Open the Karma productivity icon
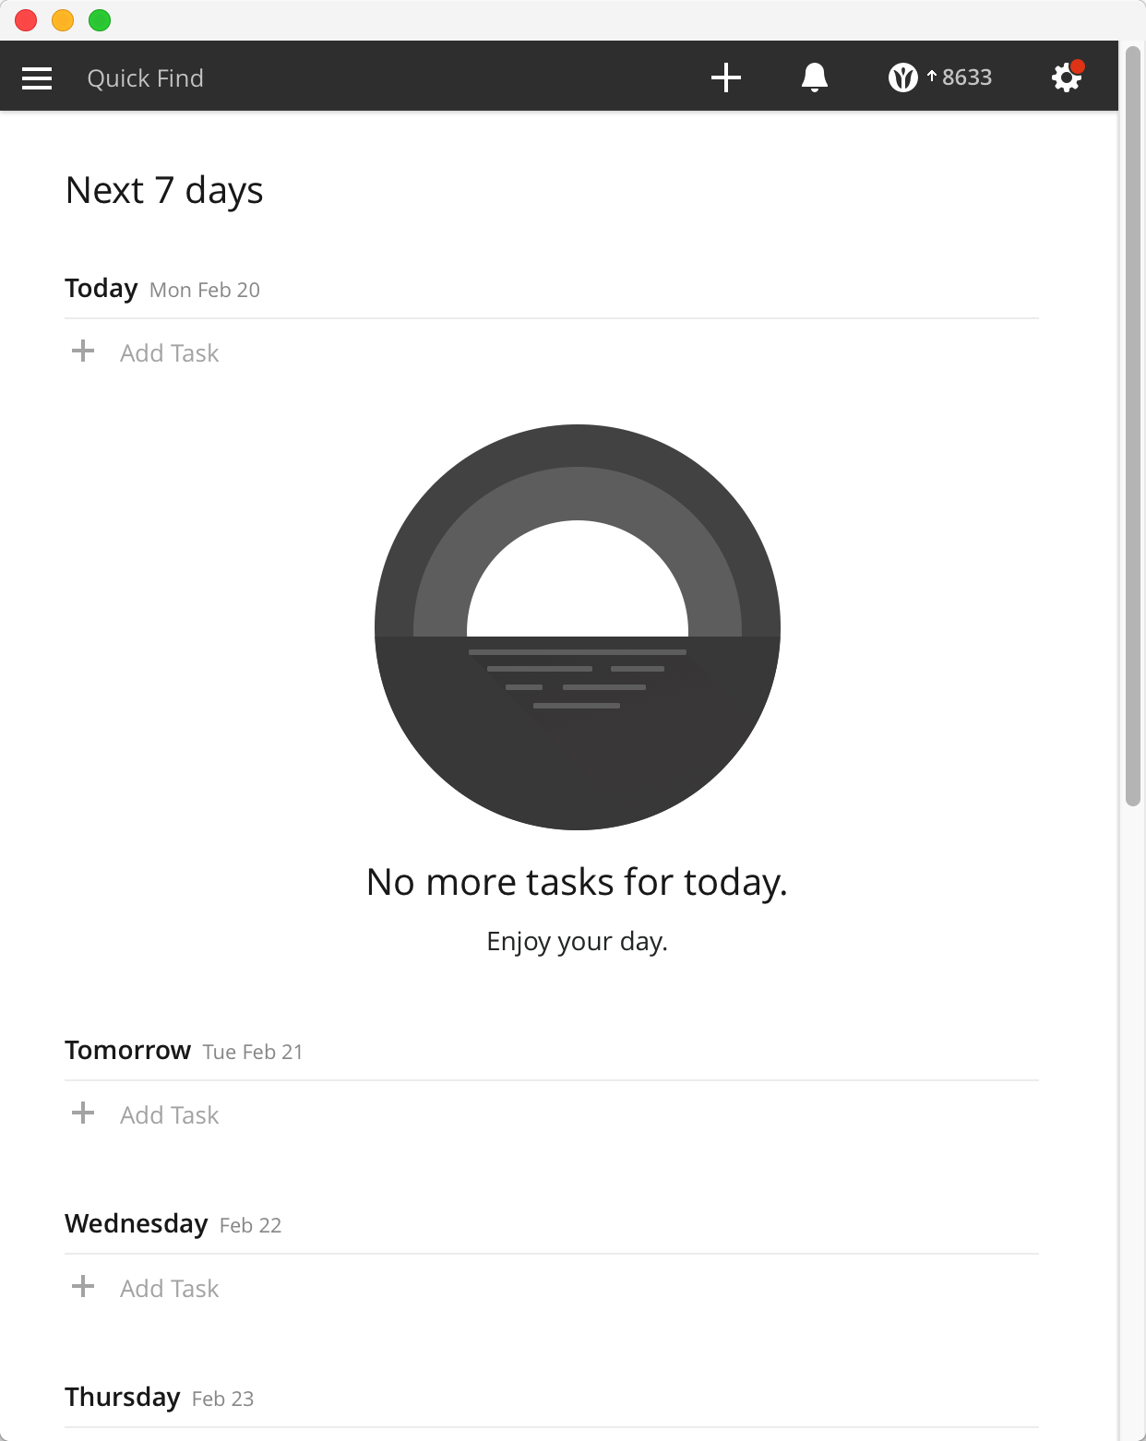Screen dimensions: 1146x1441 pos(902,78)
